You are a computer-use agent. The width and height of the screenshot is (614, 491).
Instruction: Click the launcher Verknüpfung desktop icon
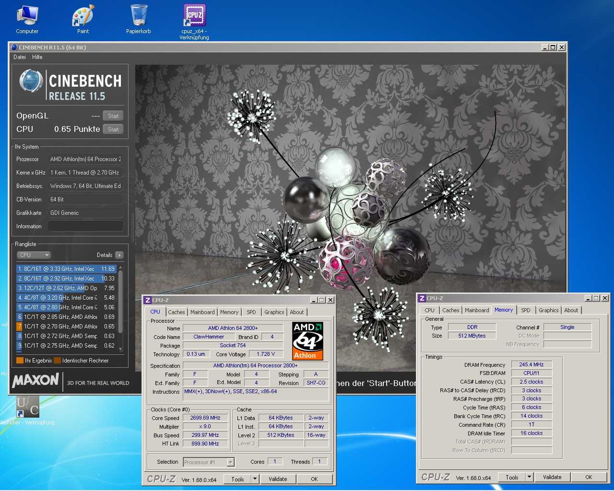click(x=27, y=410)
